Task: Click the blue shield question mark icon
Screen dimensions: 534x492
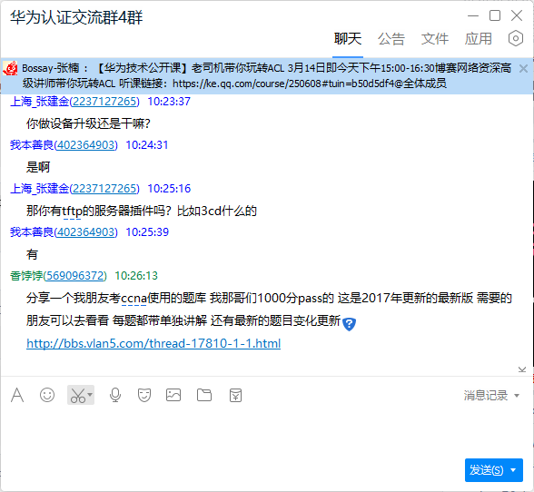Action: (x=349, y=324)
